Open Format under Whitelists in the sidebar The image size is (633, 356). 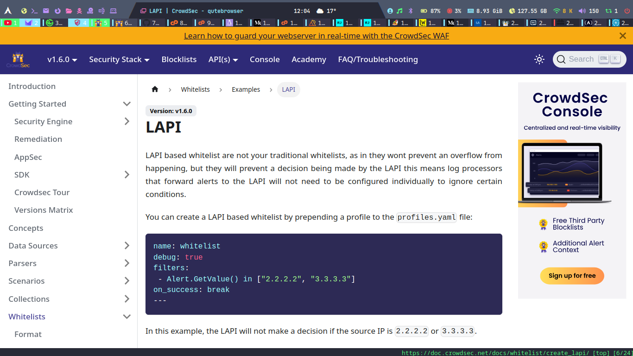click(28, 334)
